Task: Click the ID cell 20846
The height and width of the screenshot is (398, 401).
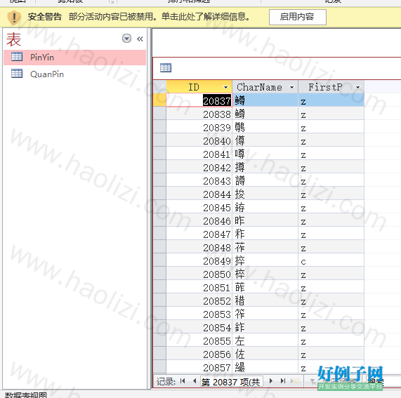Action: point(199,220)
